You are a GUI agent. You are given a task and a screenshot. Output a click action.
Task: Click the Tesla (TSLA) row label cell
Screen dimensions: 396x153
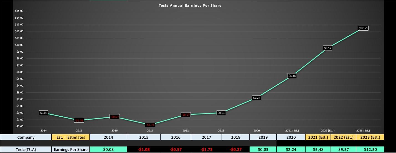(26, 149)
